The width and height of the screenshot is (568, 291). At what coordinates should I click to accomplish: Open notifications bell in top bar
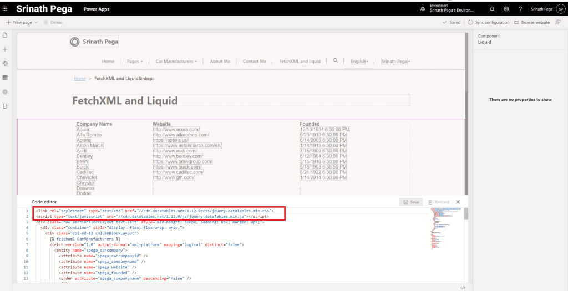pyautogui.click(x=491, y=9)
